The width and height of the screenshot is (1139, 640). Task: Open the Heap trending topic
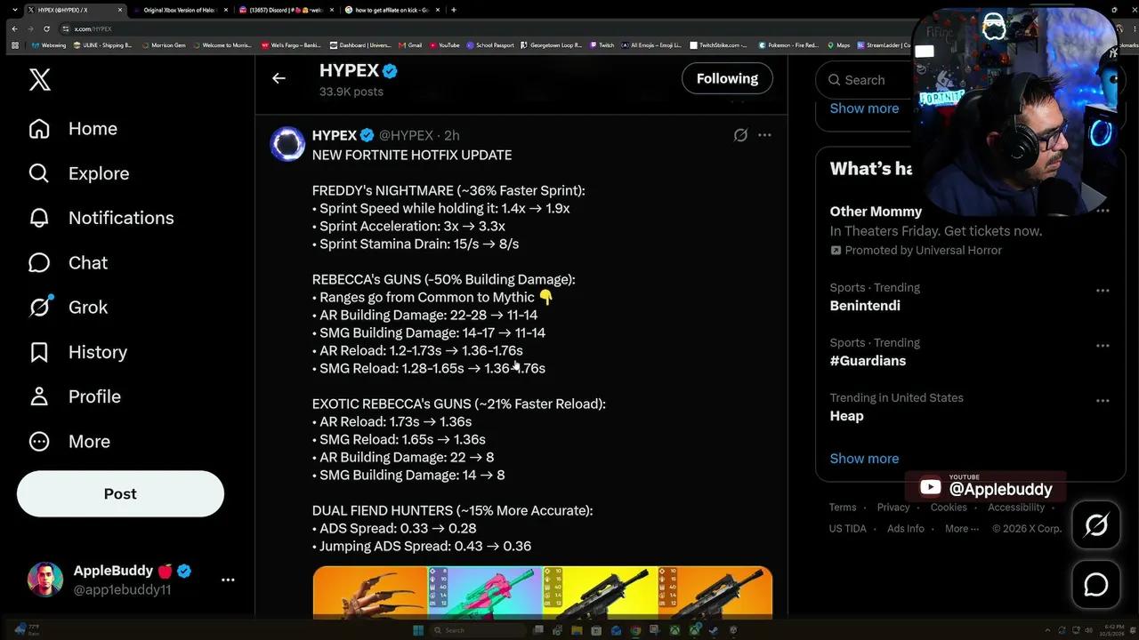846,416
